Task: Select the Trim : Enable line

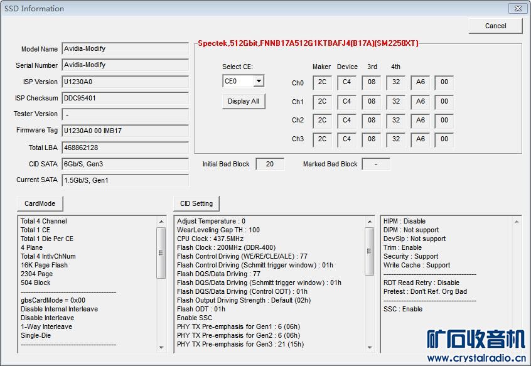Action: point(402,247)
